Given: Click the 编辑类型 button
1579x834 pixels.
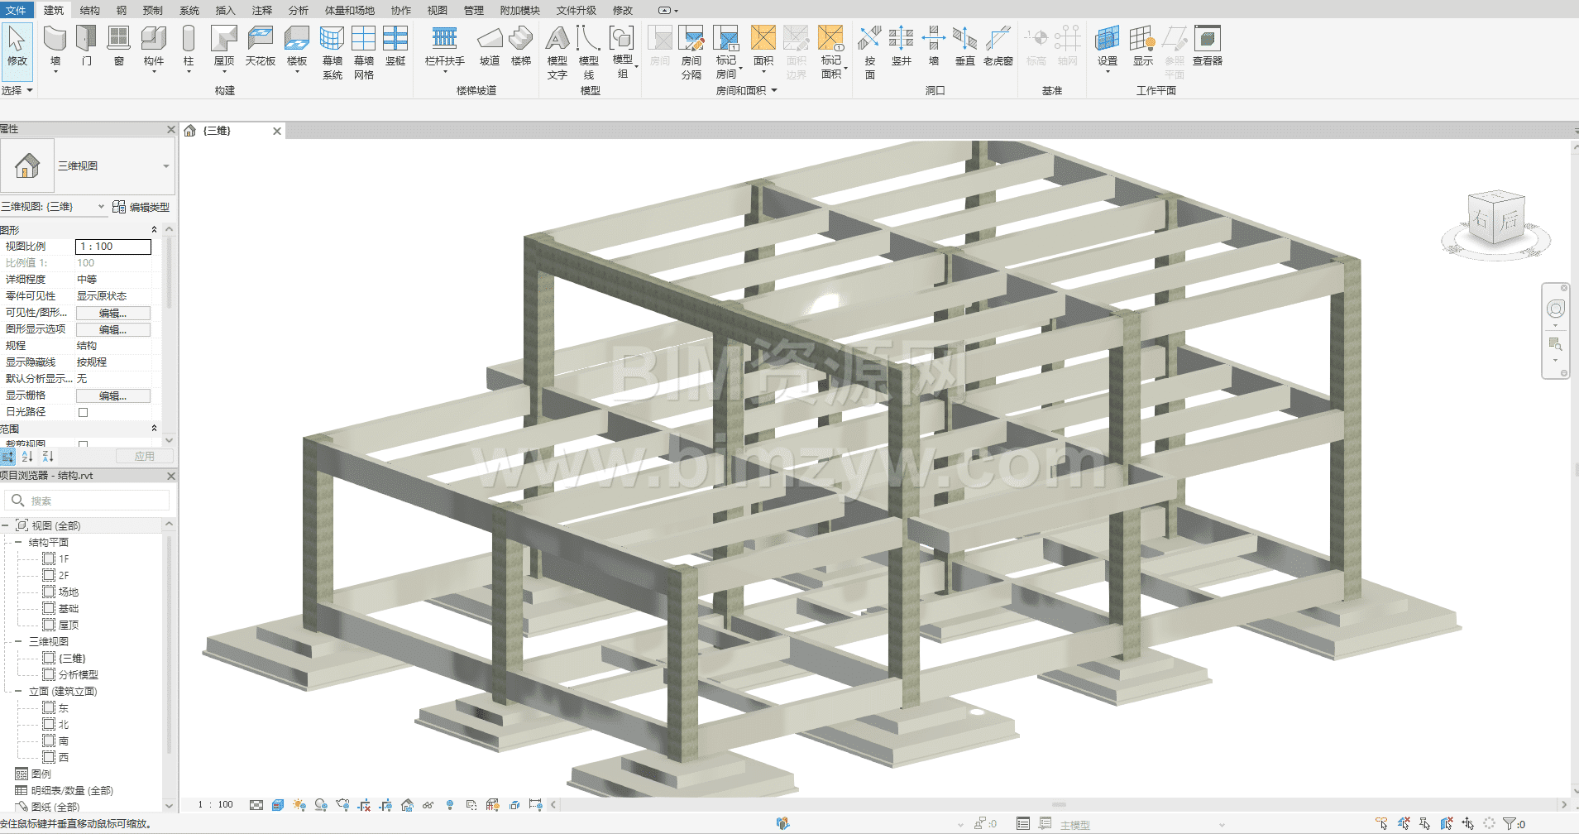Looking at the screenshot, I should tap(141, 207).
